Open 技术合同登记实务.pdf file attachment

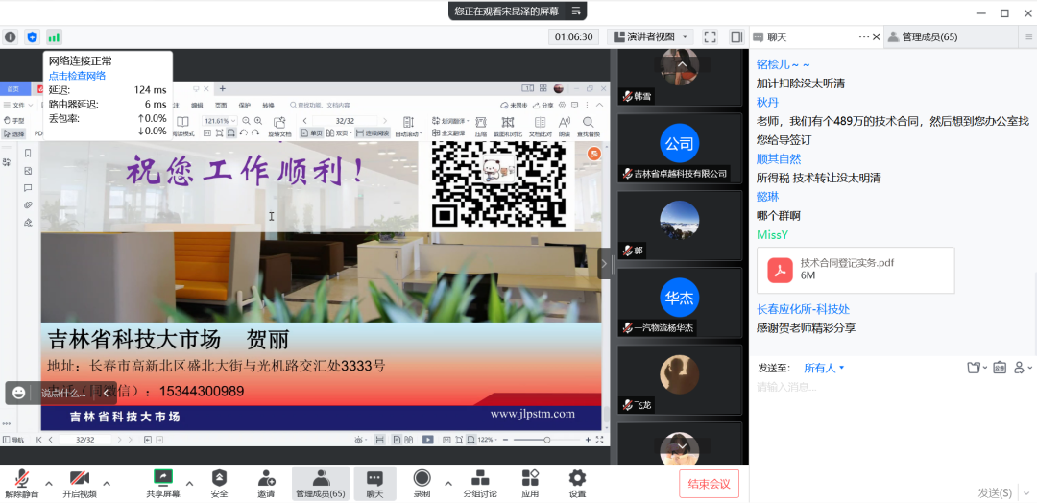(x=856, y=271)
